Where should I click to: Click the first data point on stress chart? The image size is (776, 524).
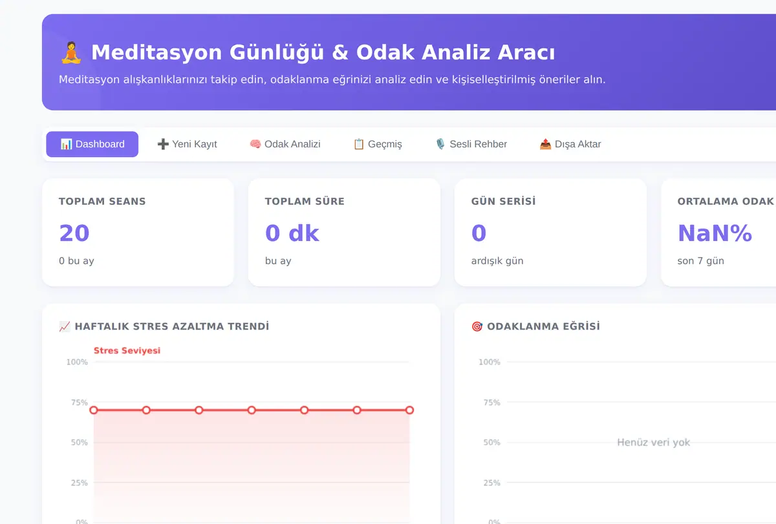coord(94,410)
